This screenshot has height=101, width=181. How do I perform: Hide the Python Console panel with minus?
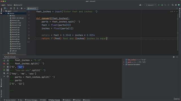coord(177,57)
